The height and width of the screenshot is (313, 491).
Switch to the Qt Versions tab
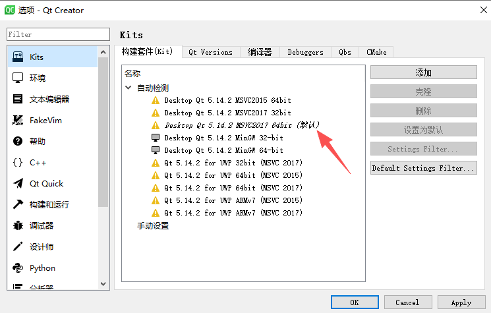[x=211, y=52]
